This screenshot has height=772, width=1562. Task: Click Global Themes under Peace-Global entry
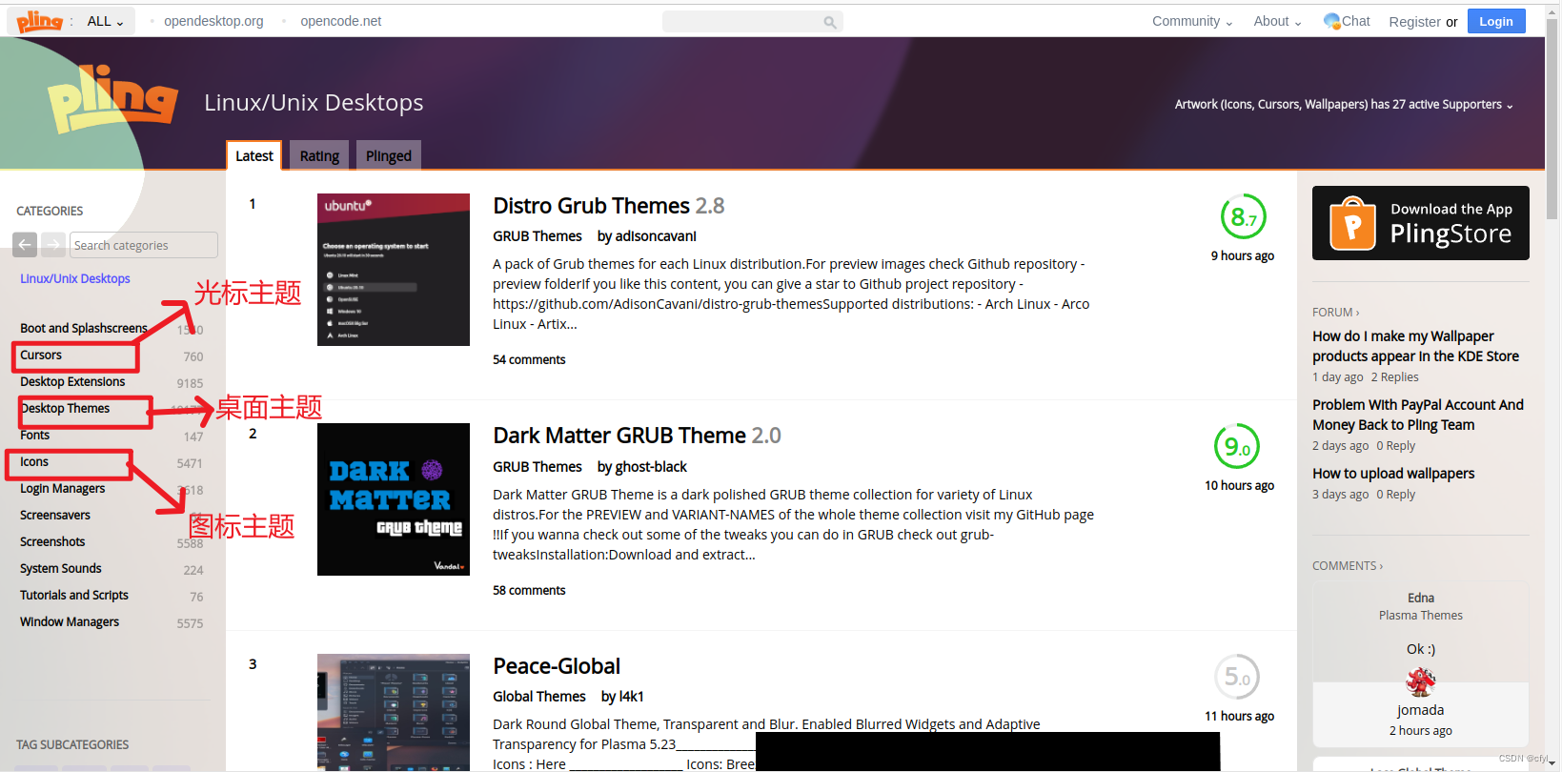pyautogui.click(x=539, y=697)
